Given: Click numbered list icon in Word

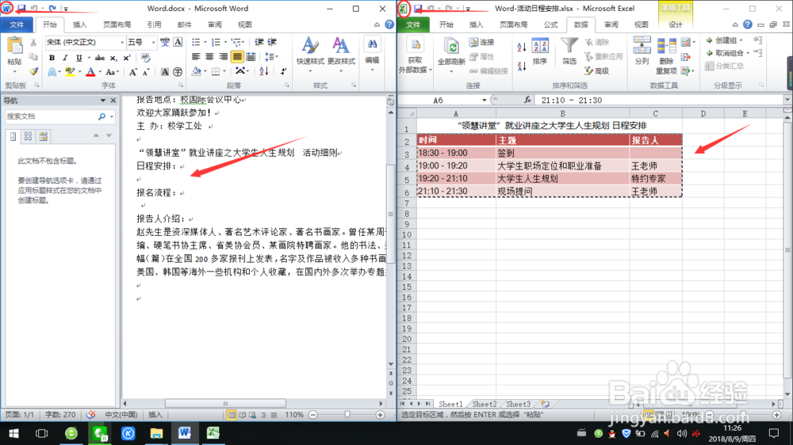Looking at the screenshot, I should 216,43.
